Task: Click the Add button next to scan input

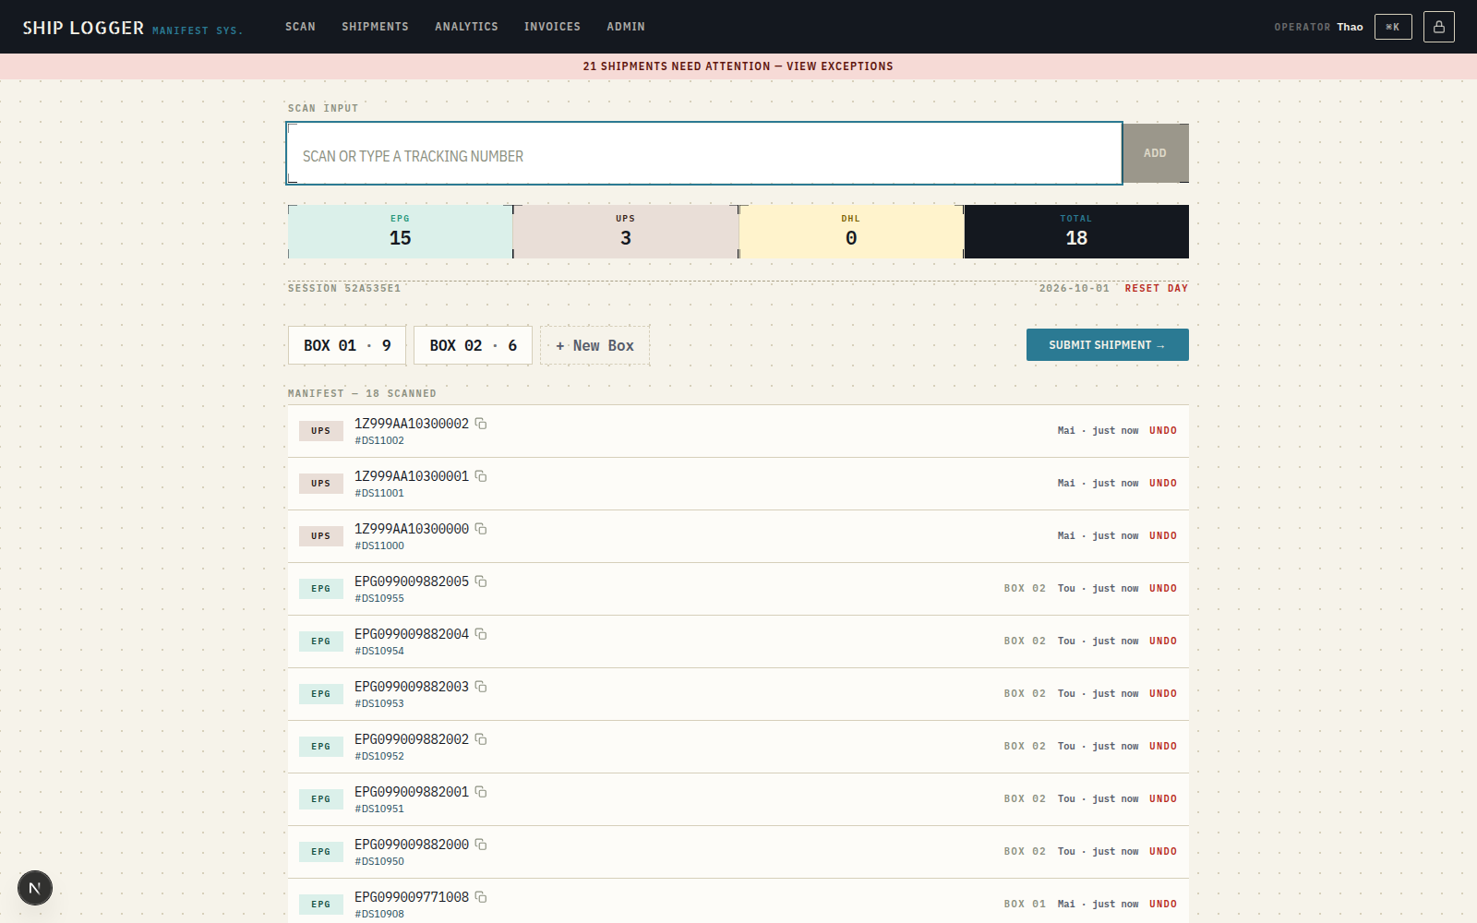Action: (x=1155, y=153)
